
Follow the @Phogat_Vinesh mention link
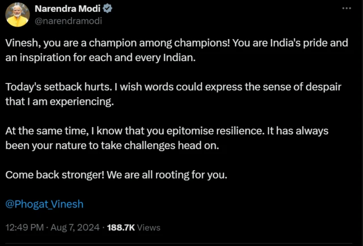coord(44,203)
